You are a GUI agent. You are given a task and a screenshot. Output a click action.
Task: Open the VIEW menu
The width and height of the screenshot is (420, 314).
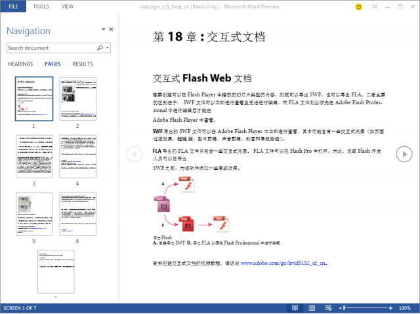68,7
